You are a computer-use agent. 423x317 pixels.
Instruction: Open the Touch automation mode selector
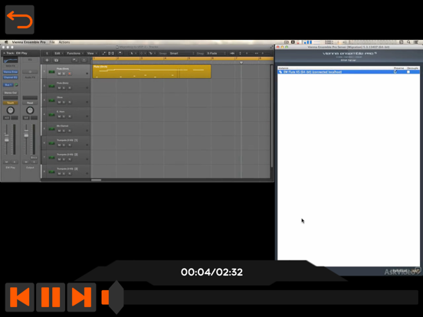11,103
